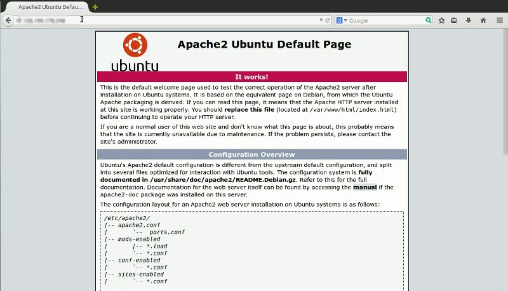Screen dimensions: 508x291
Task: Click the 'manual' link in Configuration Overview
Action: tap(364, 187)
